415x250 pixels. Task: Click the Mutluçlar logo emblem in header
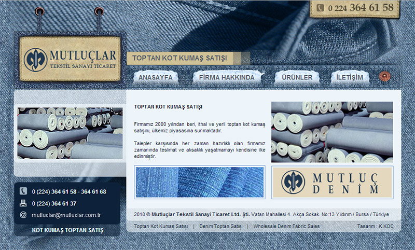coord(36,60)
